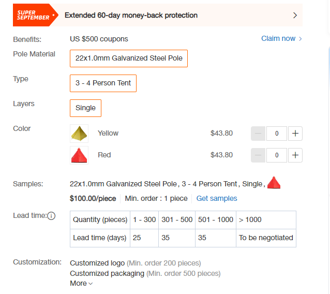This screenshot has width=330, height=294.
Task: Expand More customization options
Action: pos(81,284)
